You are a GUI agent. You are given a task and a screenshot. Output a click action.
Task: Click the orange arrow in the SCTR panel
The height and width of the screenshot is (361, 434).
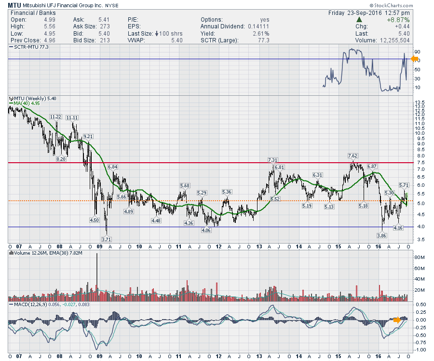click(414, 59)
